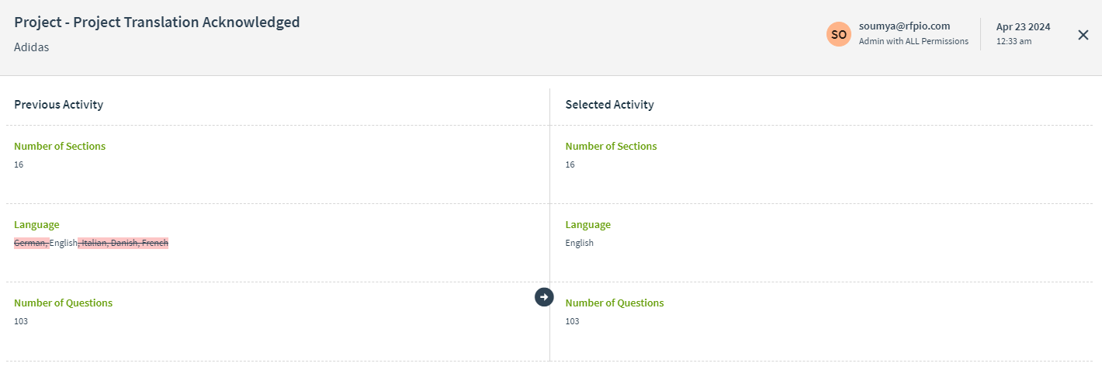The height and width of the screenshot is (391, 1102).
Task: Click the English value under Selected Activity
Action: click(x=579, y=243)
